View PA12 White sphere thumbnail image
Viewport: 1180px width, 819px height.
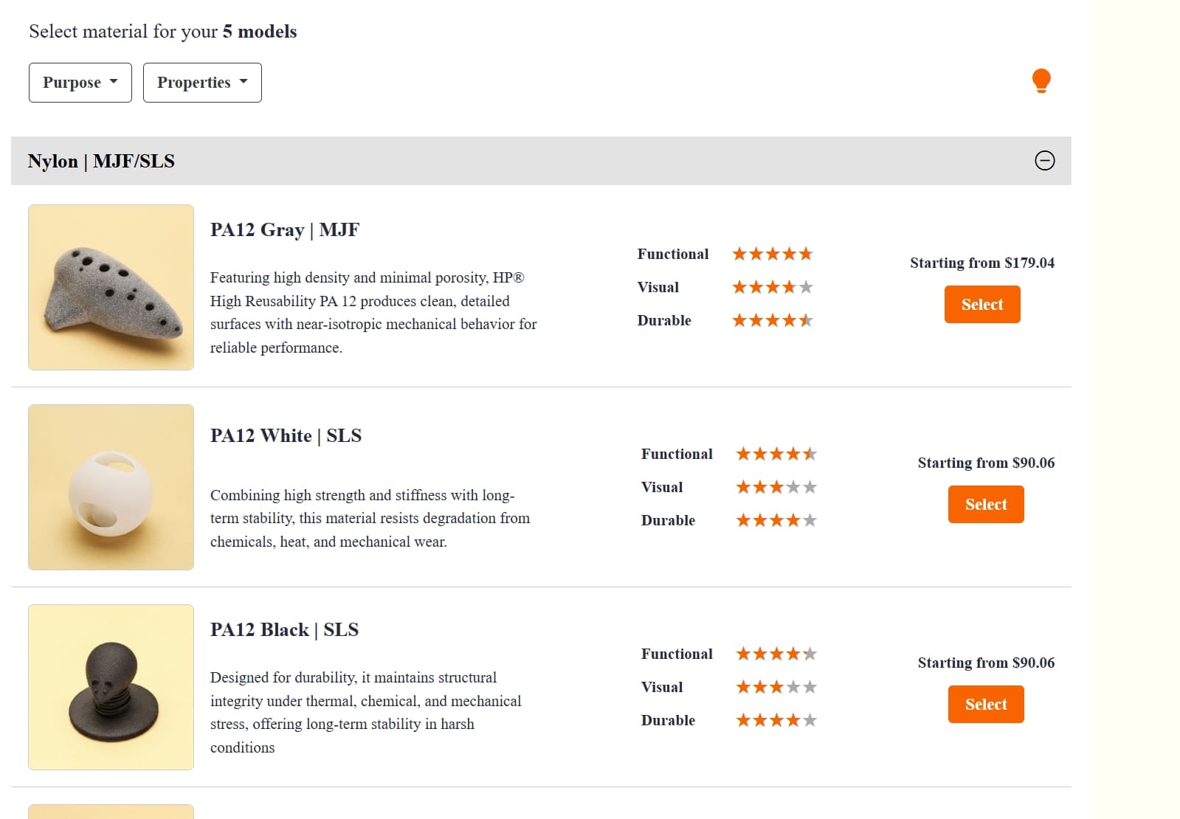pyautogui.click(x=110, y=487)
